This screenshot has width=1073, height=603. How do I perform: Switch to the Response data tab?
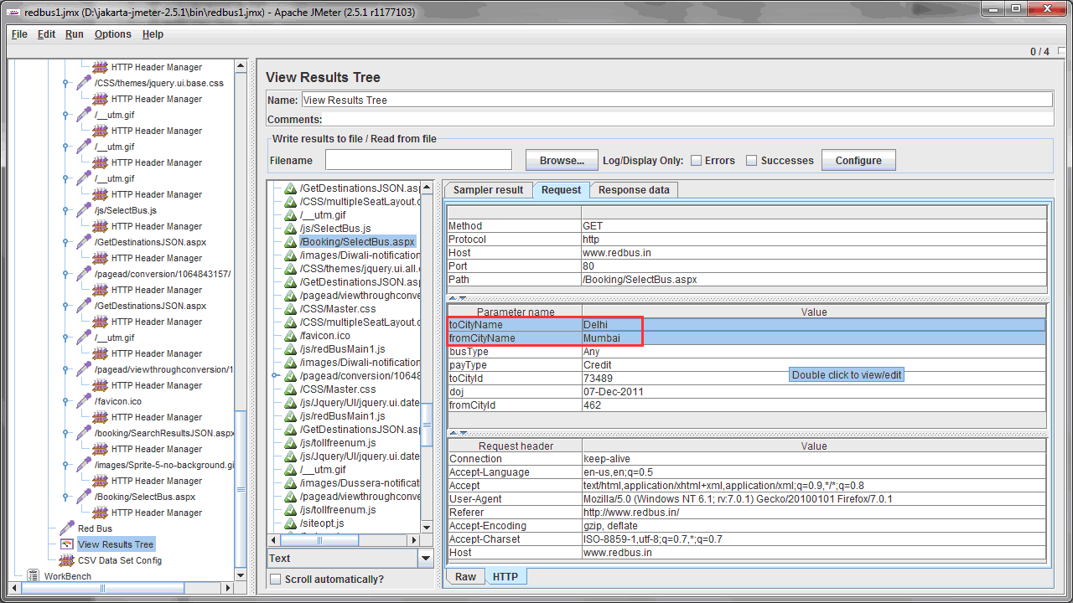pyautogui.click(x=634, y=190)
